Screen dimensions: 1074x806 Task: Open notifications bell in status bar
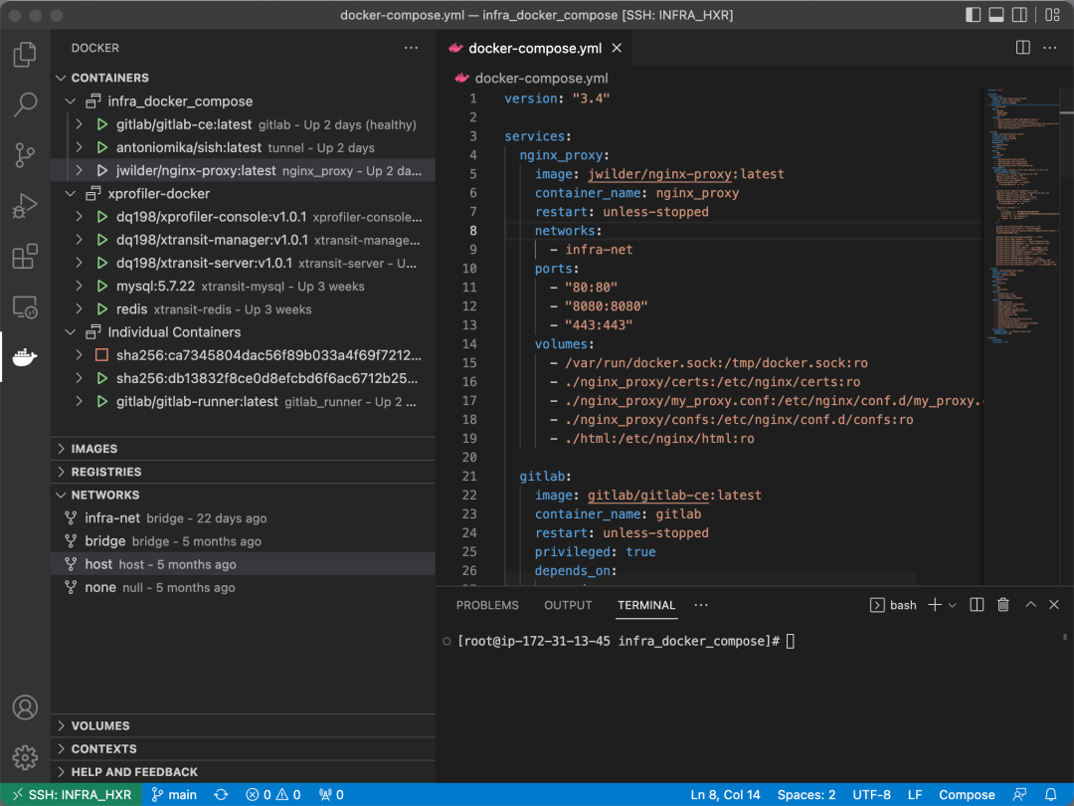(x=1050, y=794)
